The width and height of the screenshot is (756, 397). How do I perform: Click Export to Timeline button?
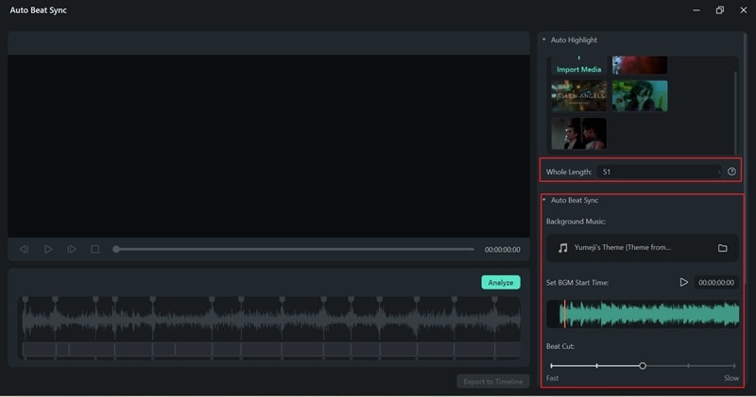click(x=492, y=382)
